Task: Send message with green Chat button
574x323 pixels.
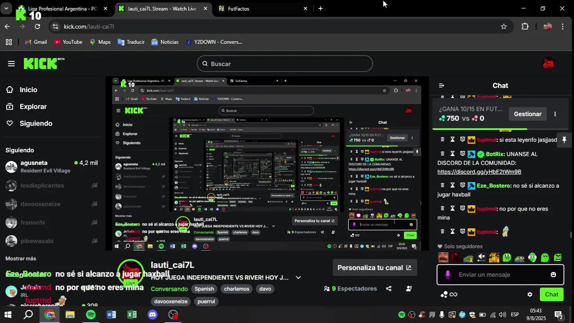Action: coord(552,294)
